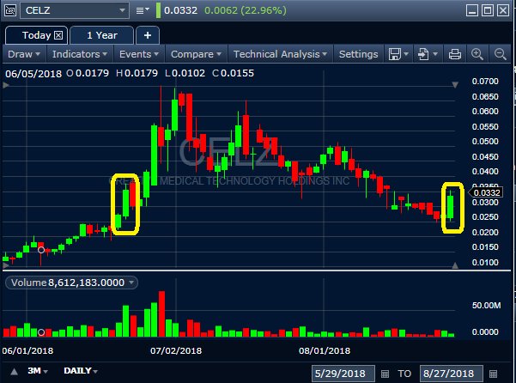
Task: Click the green price direction indicator bar
Action: (x=158, y=10)
